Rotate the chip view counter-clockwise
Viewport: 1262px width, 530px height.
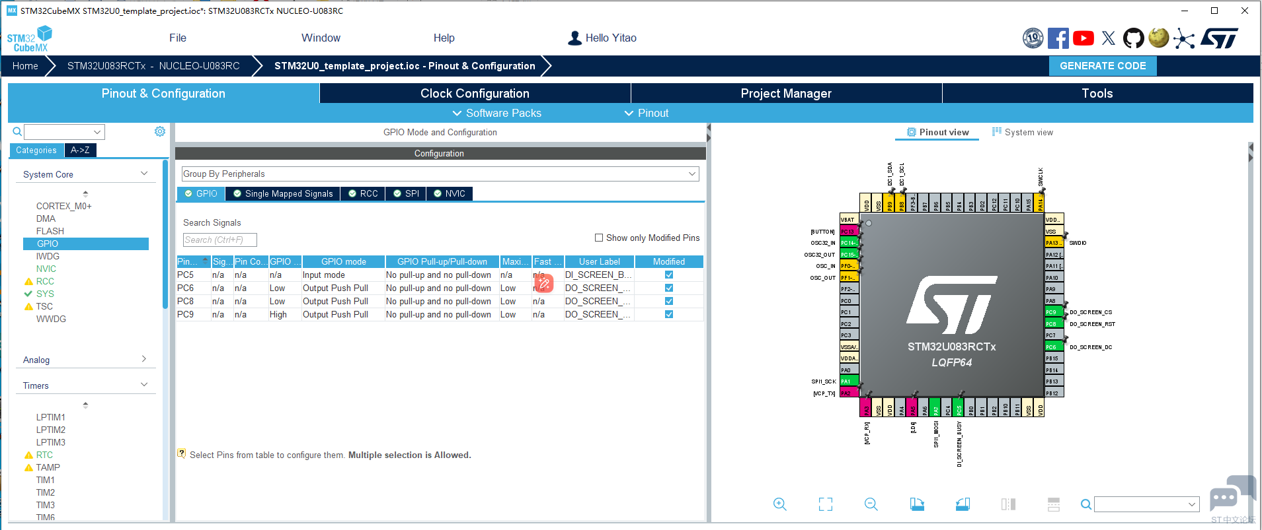tap(963, 504)
